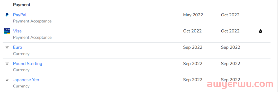The height and width of the screenshot is (92, 278).
Task: Click the flame icon in Visa row
Action: pos(260,31)
